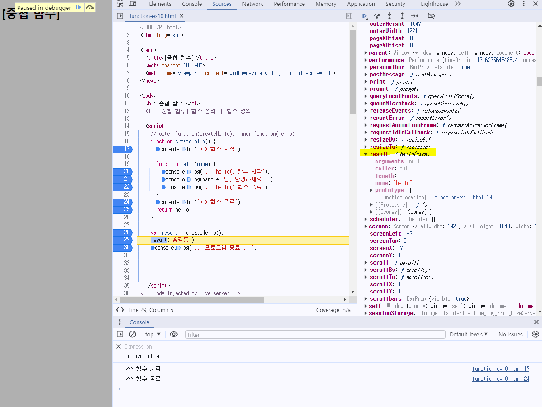
Task: Expand the screen entry
Action: point(366,227)
